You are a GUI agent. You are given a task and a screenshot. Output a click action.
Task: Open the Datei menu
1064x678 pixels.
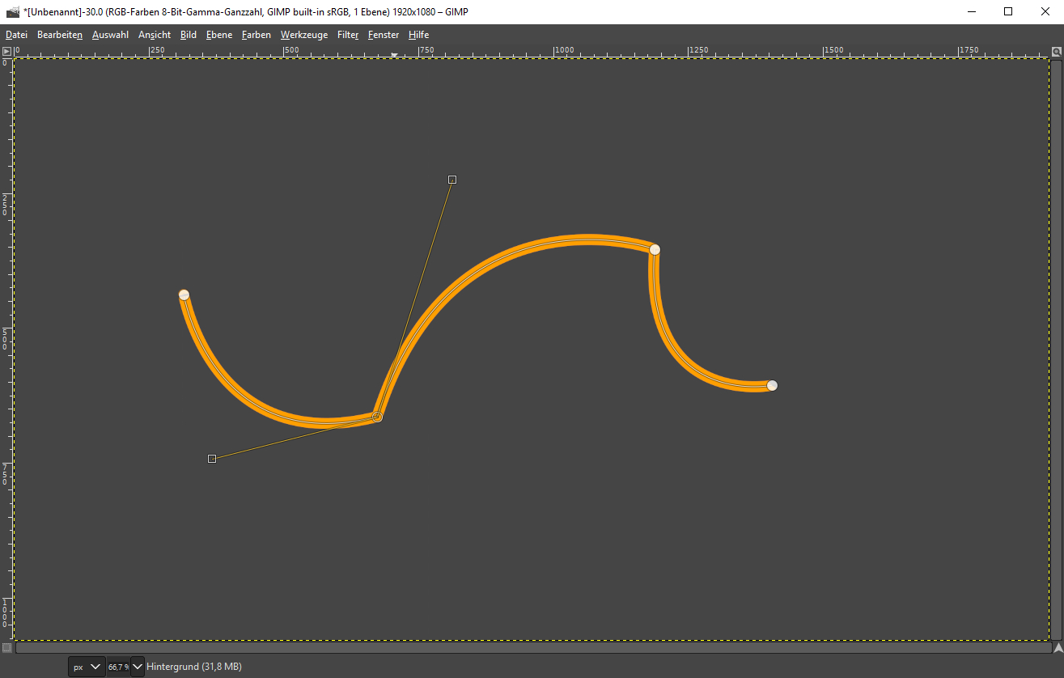[x=16, y=35]
